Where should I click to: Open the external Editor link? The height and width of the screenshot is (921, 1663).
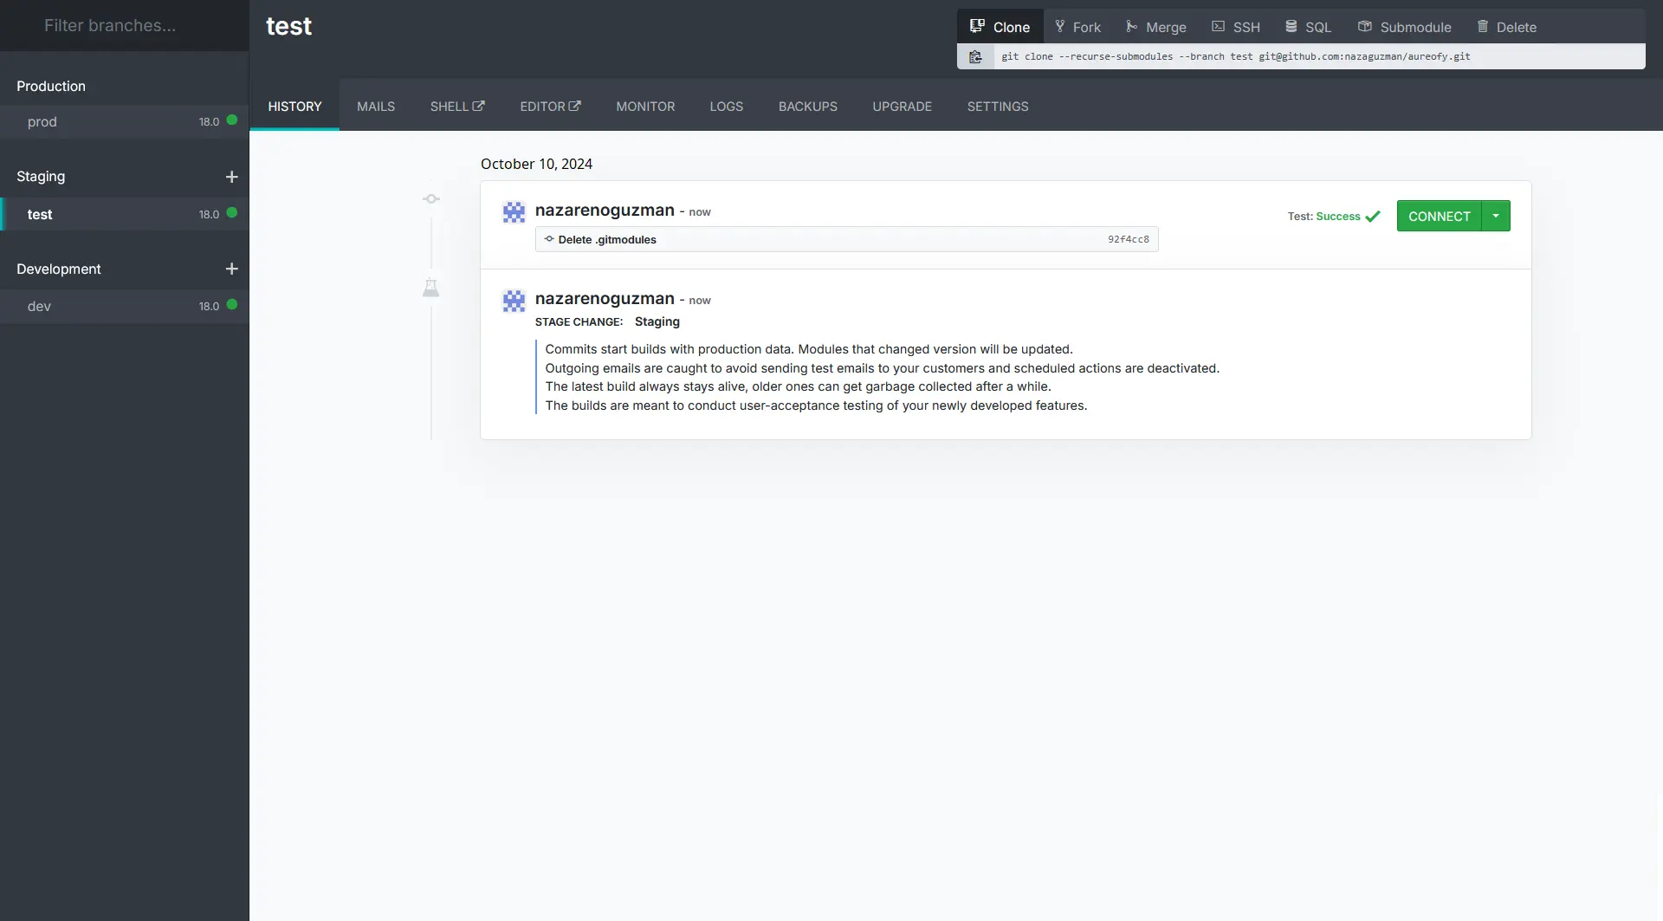pos(550,107)
